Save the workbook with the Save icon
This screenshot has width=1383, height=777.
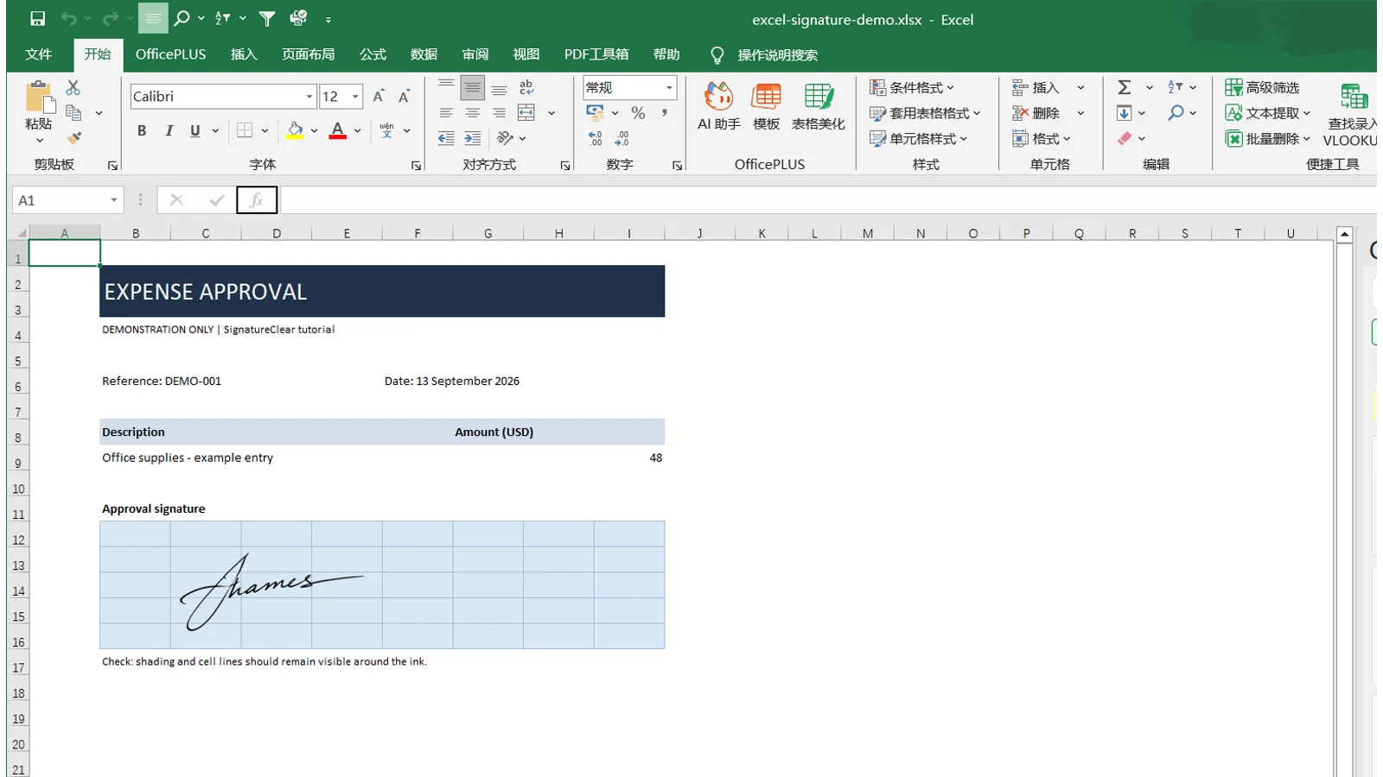coord(37,18)
